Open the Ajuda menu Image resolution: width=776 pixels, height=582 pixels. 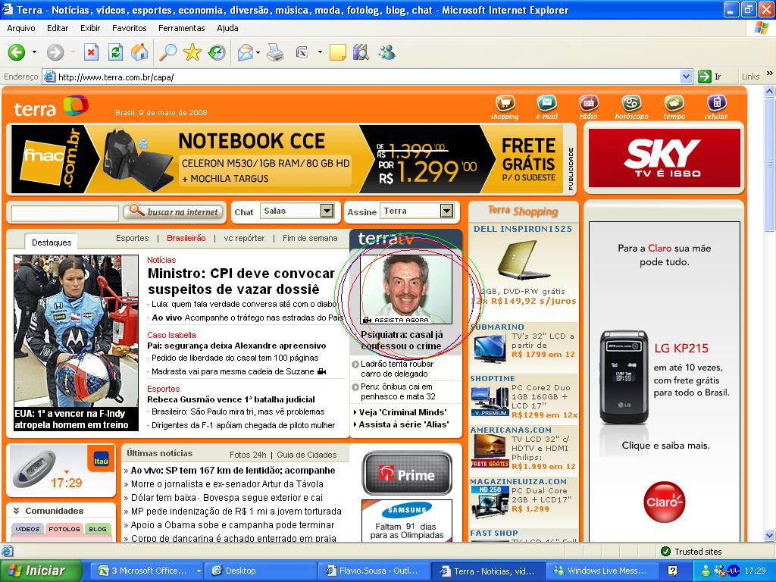point(227,28)
